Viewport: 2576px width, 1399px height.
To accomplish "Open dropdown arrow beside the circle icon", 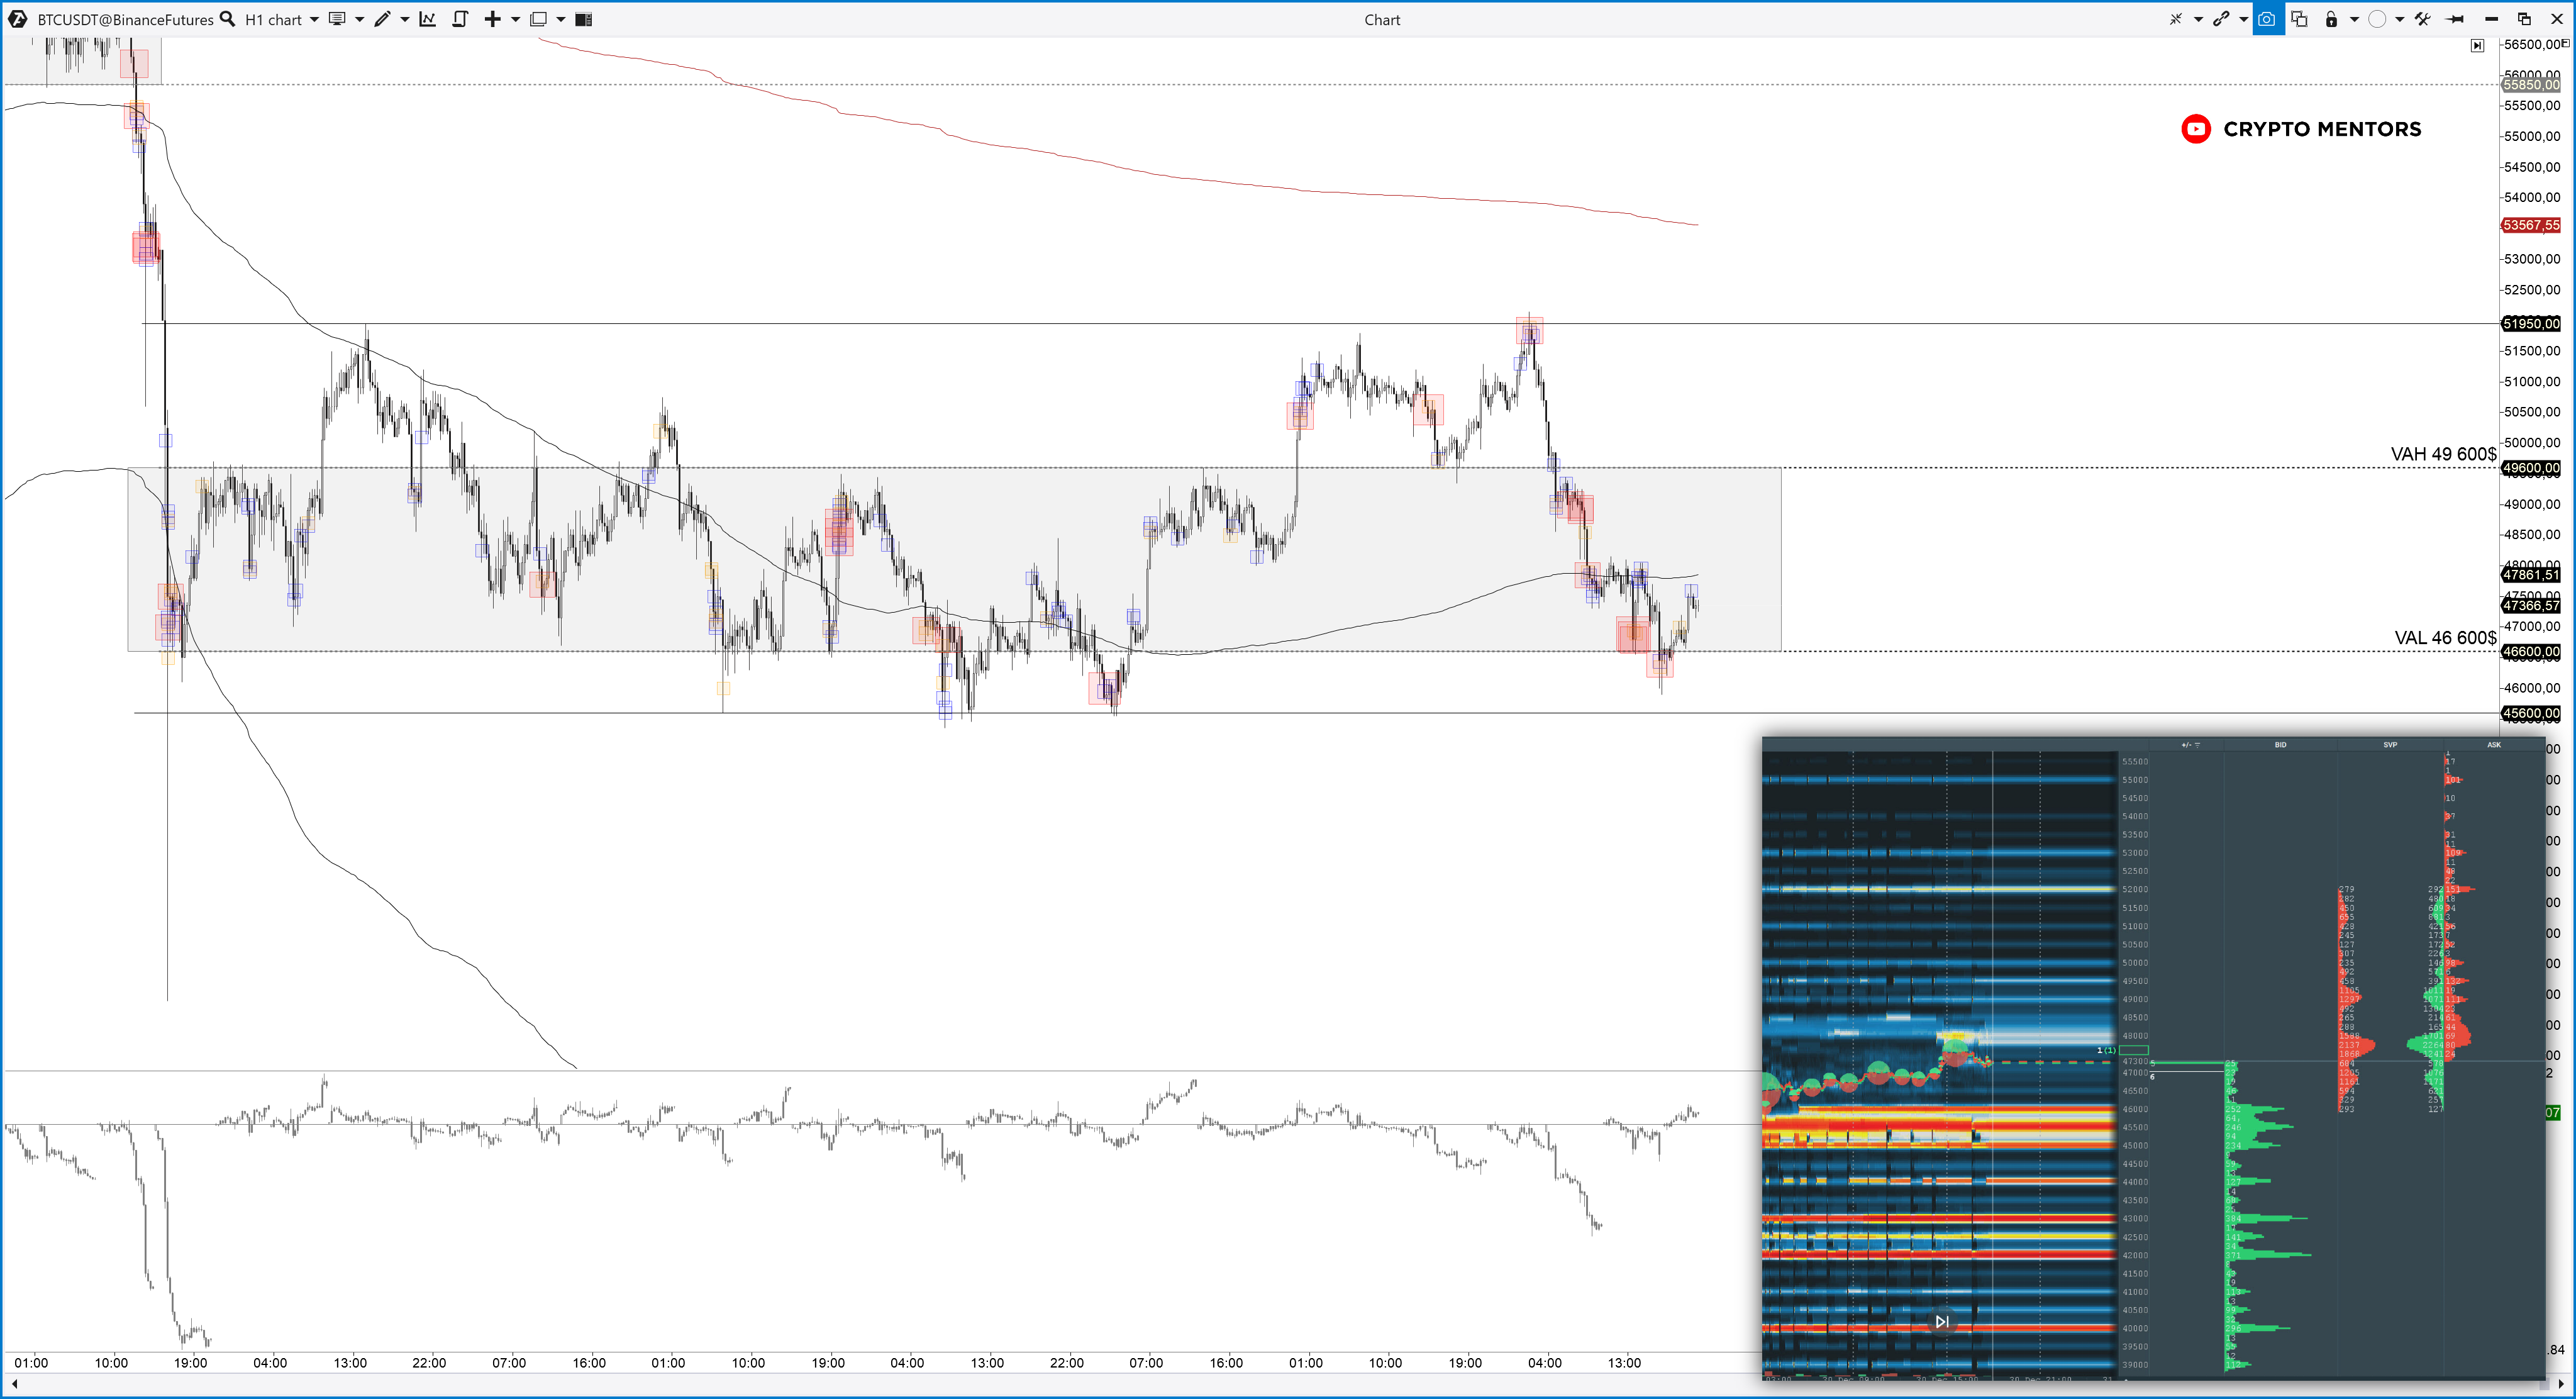I will click(2399, 19).
